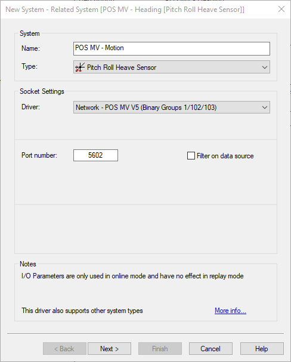Click the Driver: label in Socket Settings
The width and height of the screenshot is (291, 362).
tap(30, 107)
